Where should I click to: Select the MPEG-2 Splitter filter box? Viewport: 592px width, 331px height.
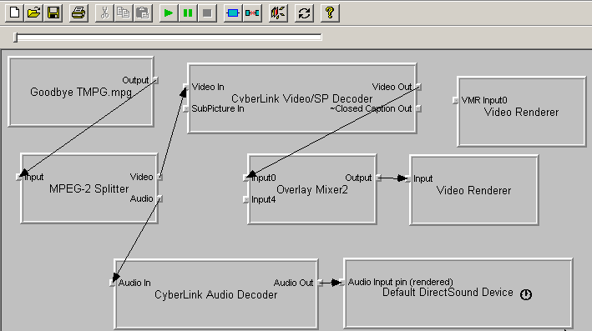89,188
